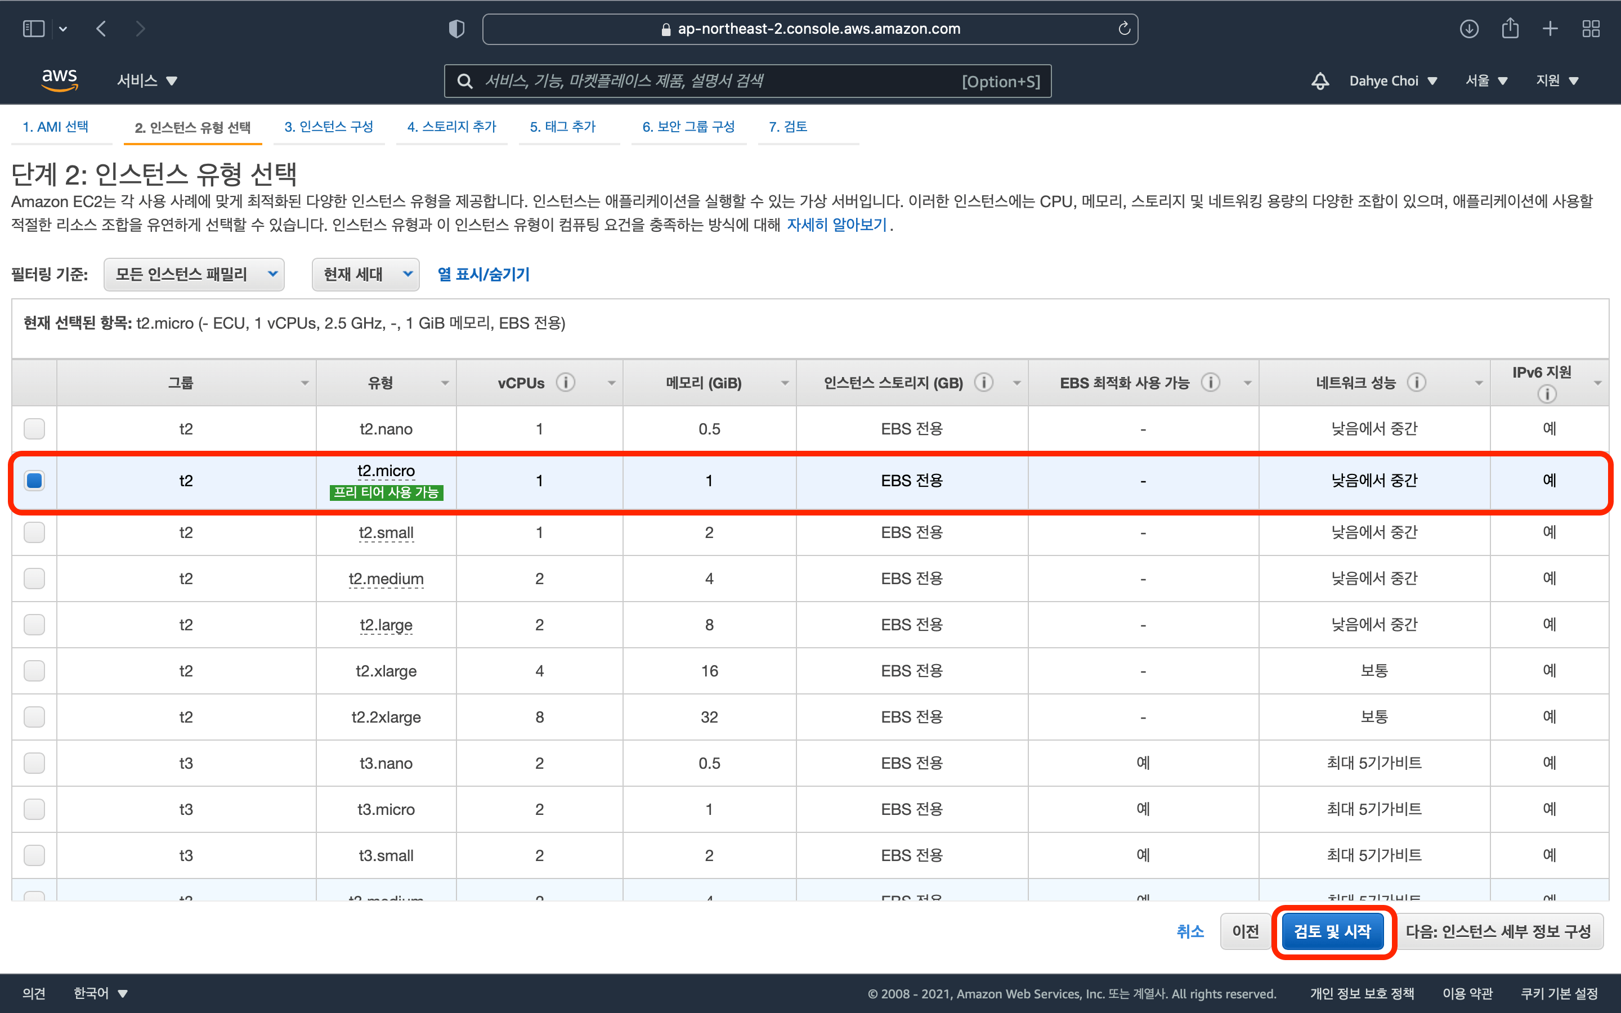This screenshot has width=1621, height=1013.
Task: Open the 지원 support dropdown
Action: (1557, 81)
